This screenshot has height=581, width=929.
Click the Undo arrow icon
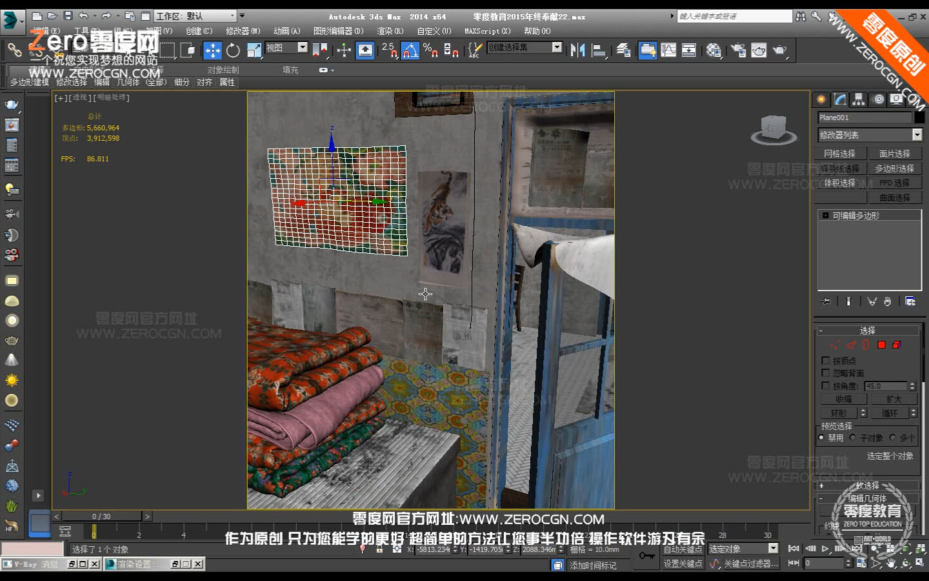pyautogui.click(x=83, y=15)
